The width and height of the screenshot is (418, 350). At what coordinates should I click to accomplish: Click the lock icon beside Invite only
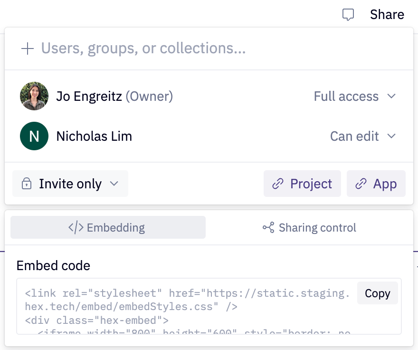[x=27, y=184]
